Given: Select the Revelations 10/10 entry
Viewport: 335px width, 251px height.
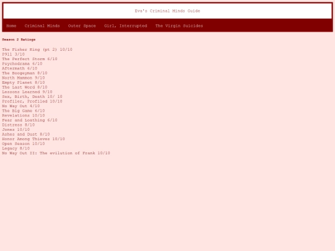Looking at the screenshot, I should (x=24, y=115).
